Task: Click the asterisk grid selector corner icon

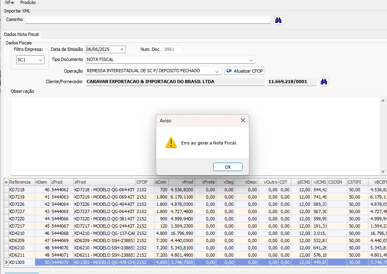Action: [6, 182]
